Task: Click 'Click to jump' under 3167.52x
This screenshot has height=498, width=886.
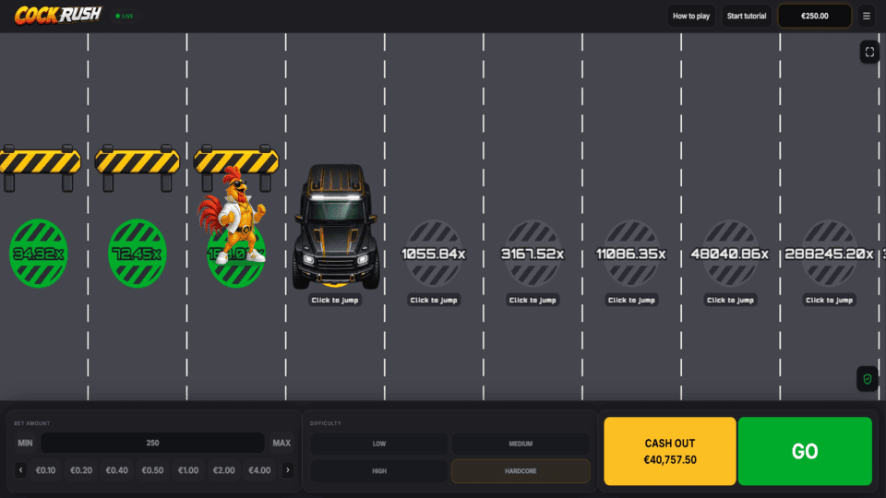Action: pos(533,300)
